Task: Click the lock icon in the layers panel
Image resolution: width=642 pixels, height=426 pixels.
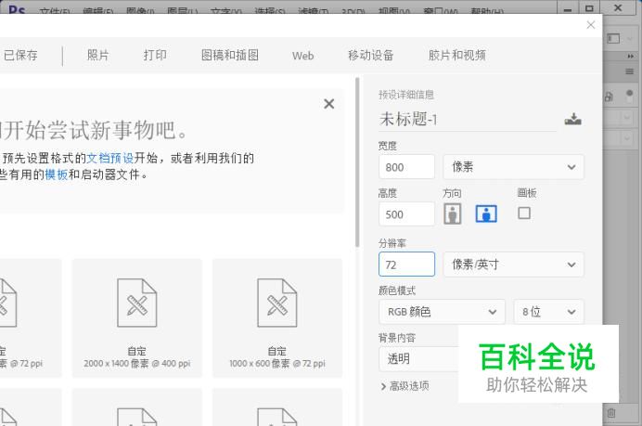Action: (609, 97)
